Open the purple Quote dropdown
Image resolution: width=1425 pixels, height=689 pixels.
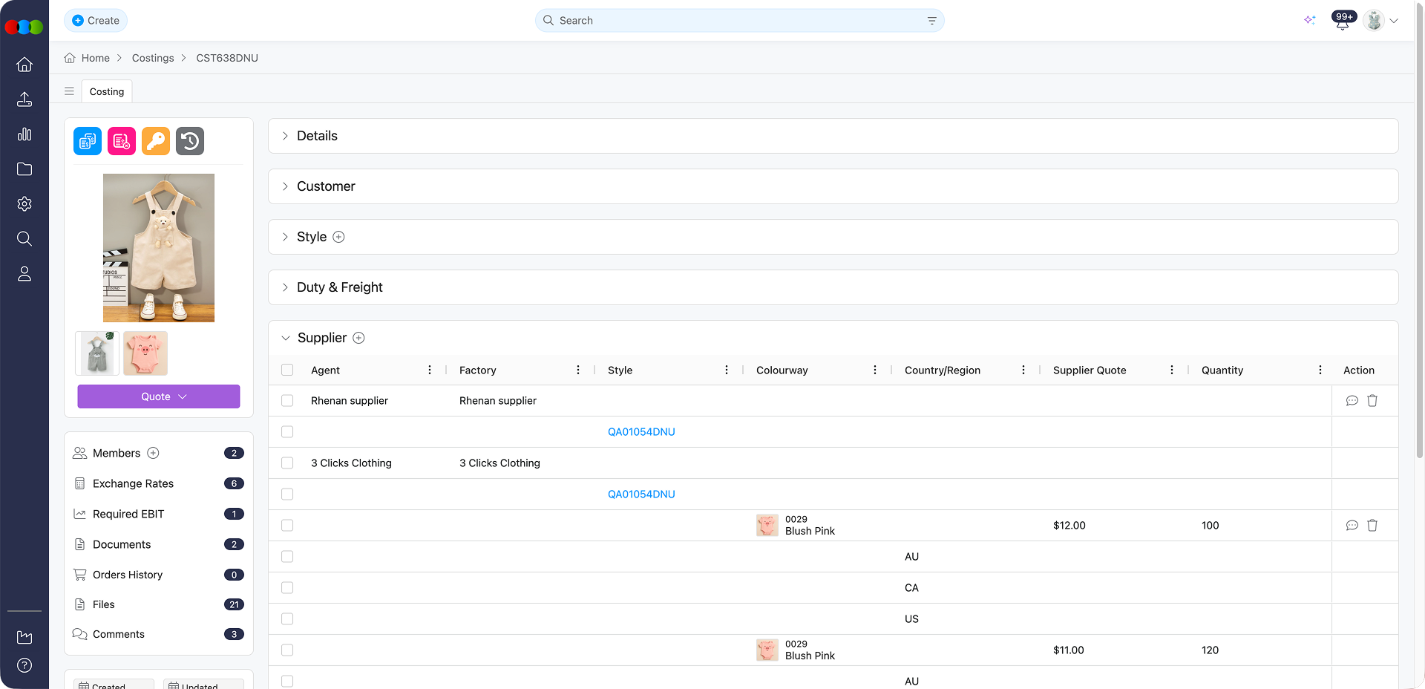[x=159, y=396]
